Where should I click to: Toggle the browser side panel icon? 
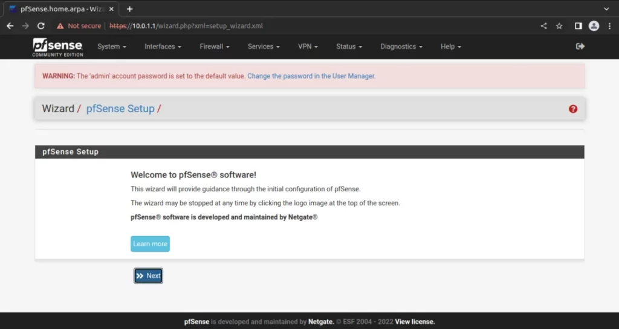(578, 26)
